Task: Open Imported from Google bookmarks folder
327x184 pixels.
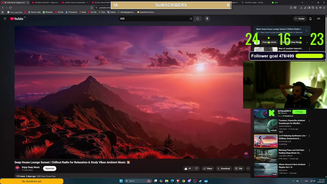Action: pyautogui.click(x=146, y=12)
